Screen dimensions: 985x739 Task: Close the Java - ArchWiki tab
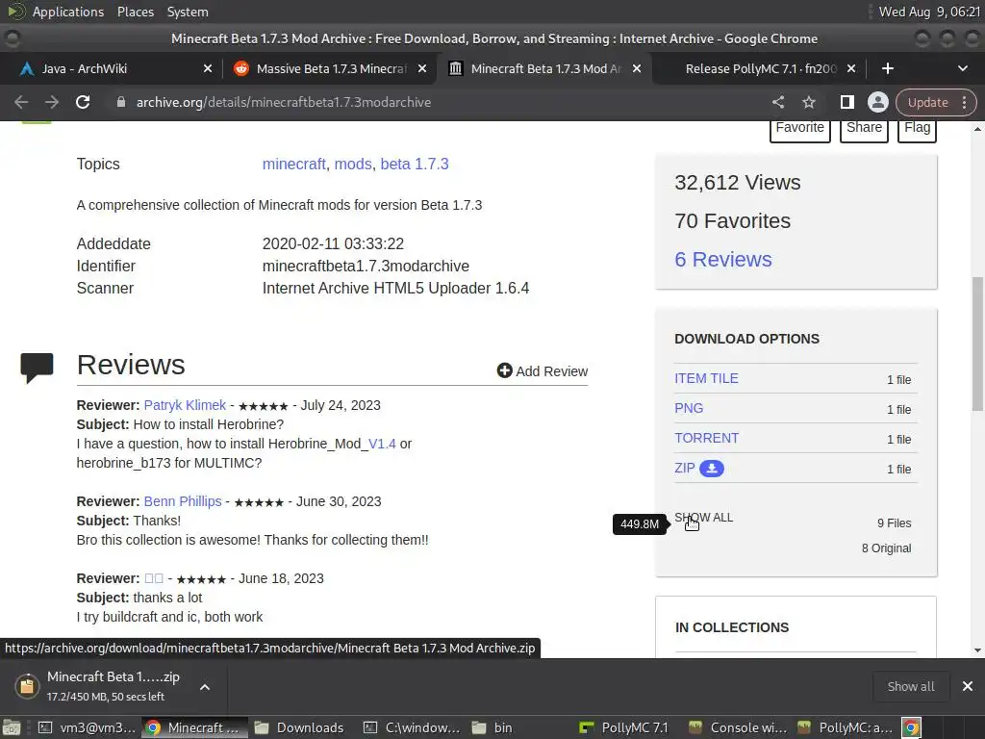click(208, 68)
